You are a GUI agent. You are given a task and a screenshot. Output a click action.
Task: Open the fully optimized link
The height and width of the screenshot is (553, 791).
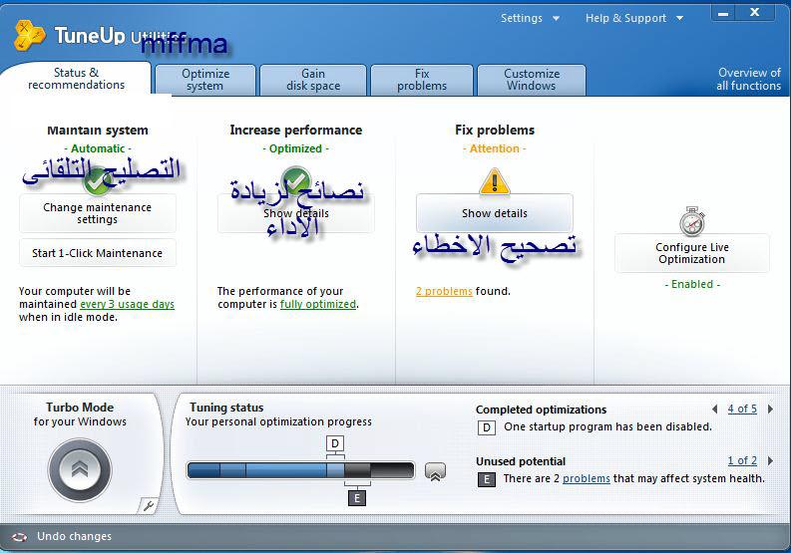pos(318,304)
